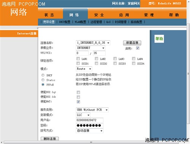Open the 封装模式 LLC dropdown
The height and width of the screenshot is (144, 190).
83,115
